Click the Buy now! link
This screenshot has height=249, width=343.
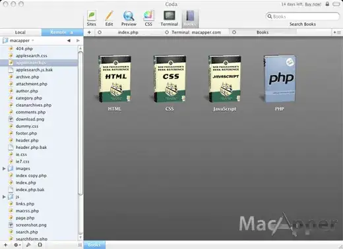[313, 4]
